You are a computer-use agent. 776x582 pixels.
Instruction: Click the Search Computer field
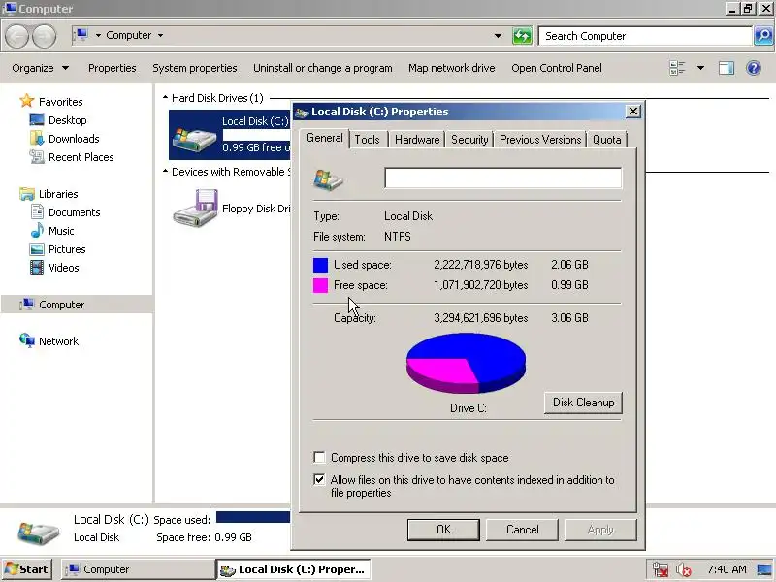click(x=645, y=36)
